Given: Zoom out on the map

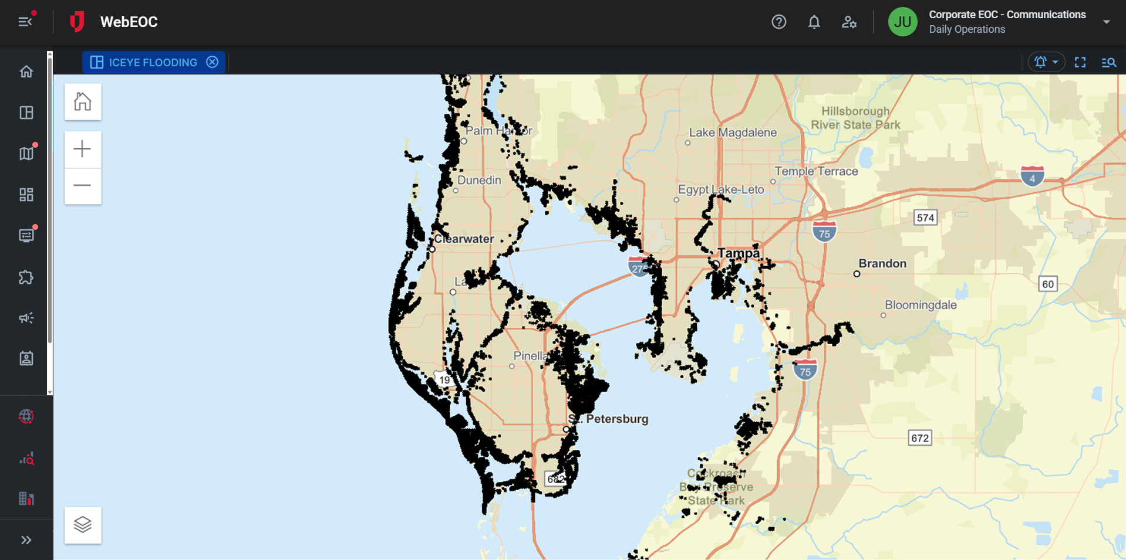Looking at the screenshot, I should (x=83, y=186).
